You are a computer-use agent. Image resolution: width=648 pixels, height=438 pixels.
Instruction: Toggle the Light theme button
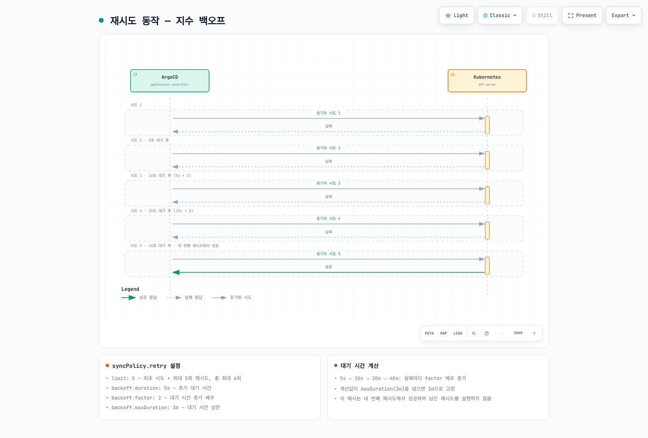(x=456, y=15)
